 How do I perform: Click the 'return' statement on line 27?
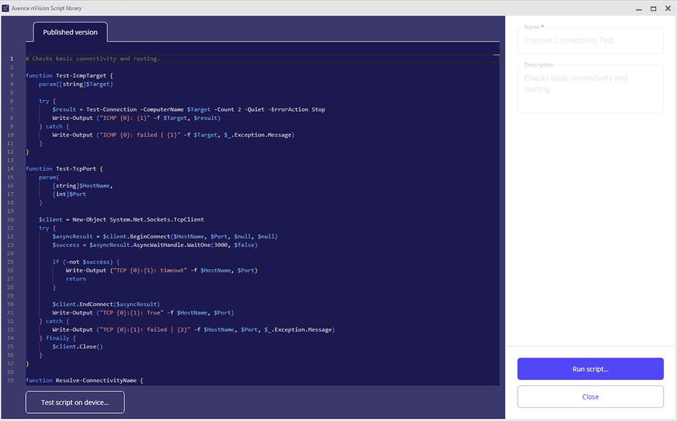(76, 279)
